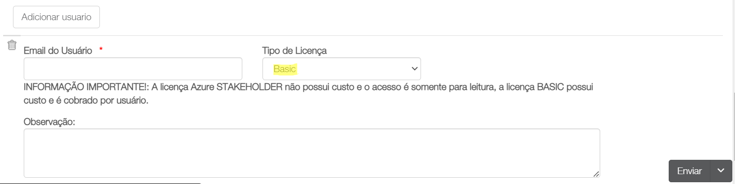
Task: Click the vertical scrollbar thumb on the right
Action: pos(733,125)
